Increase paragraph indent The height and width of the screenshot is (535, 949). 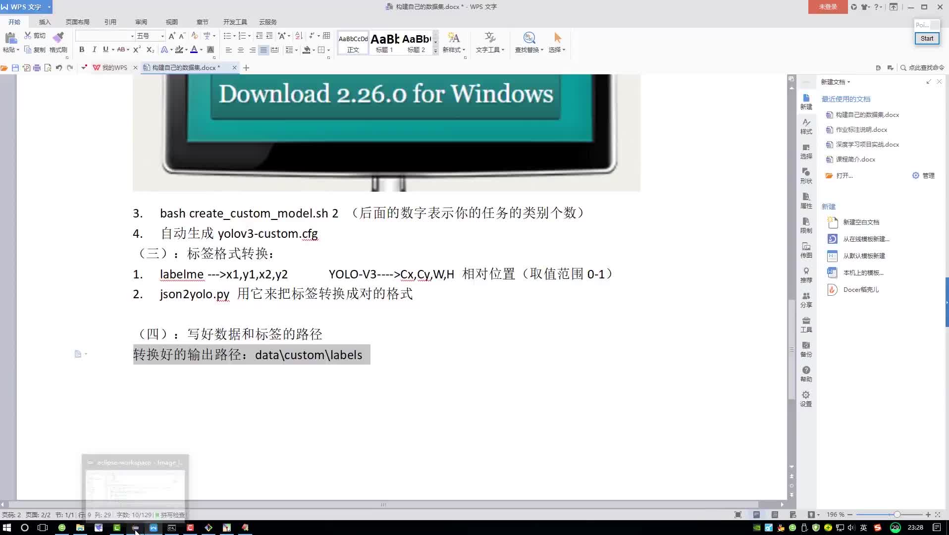(x=269, y=36)
